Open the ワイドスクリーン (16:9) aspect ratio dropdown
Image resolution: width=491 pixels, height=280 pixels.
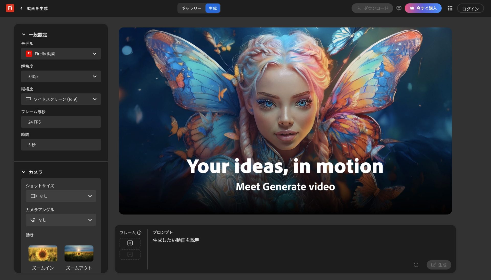[61, 99]
